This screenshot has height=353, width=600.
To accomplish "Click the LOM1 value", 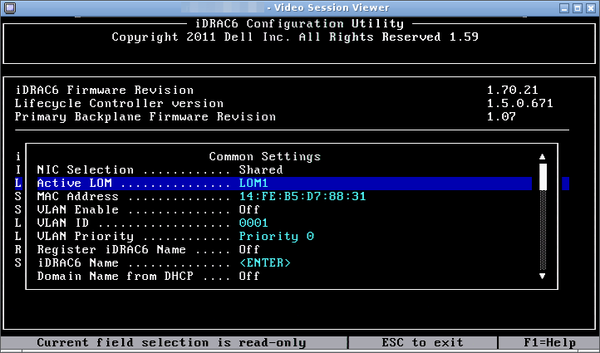I will coord(253,184).
